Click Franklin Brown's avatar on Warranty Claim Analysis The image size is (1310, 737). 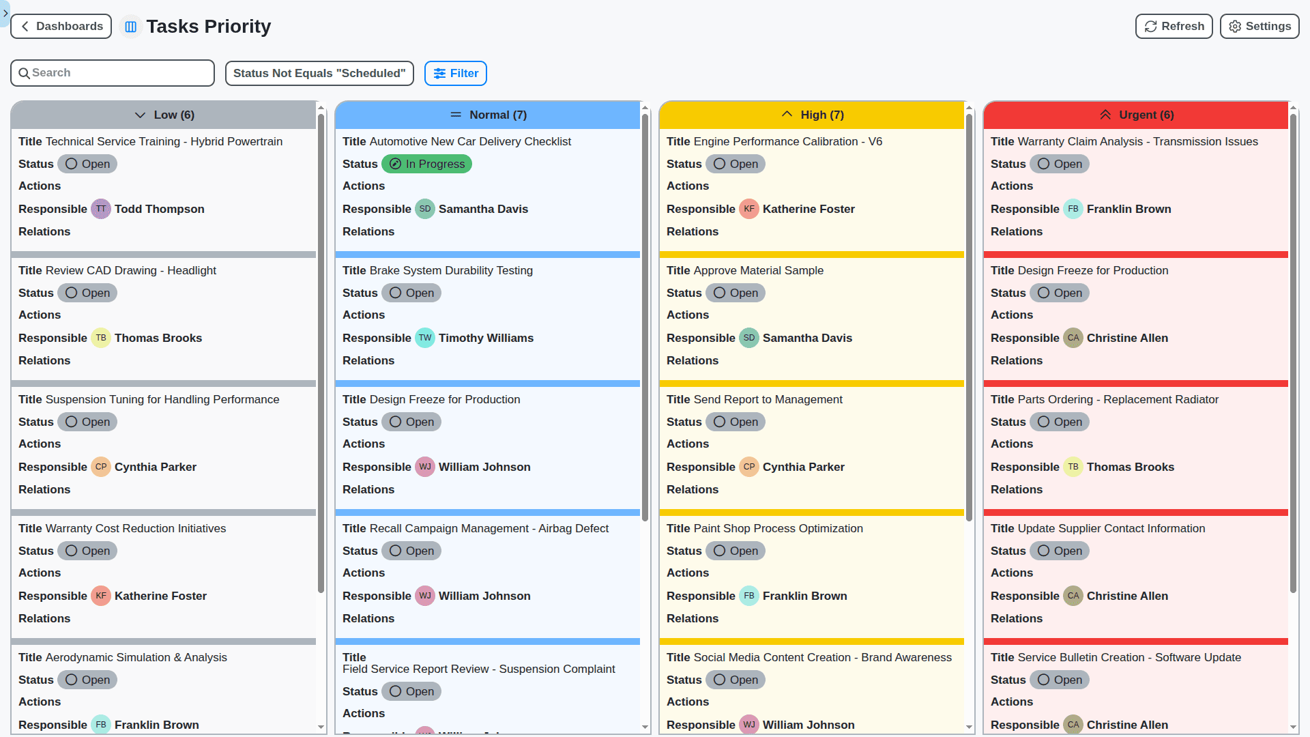click(1073, 209)
